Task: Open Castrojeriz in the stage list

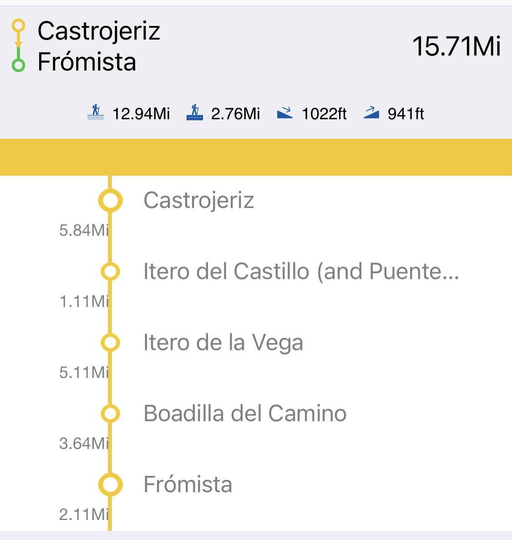Action: (x=198, y=200)
